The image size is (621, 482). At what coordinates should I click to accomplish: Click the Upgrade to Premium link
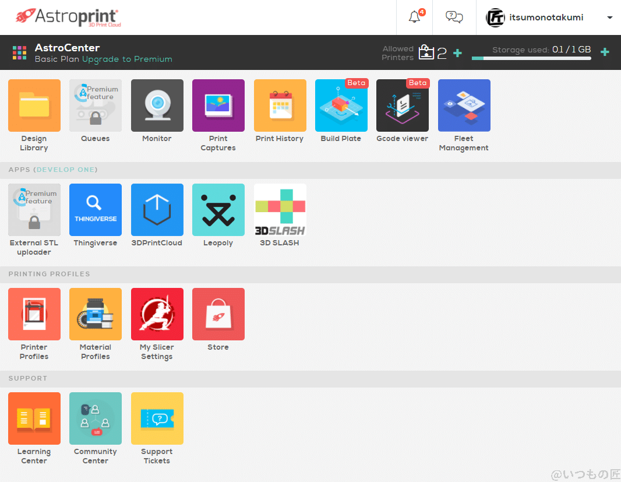tap(127, 59)
